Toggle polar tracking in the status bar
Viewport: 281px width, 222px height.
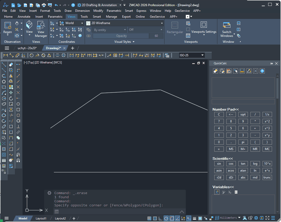166,218
